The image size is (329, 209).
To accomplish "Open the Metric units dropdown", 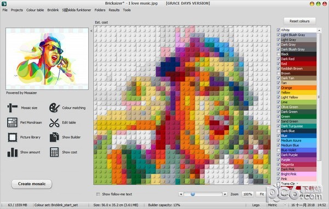I will (277, 205).
